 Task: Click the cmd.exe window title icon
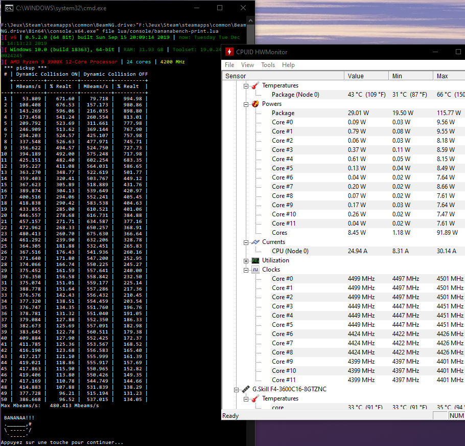click(x=9, y=8)
